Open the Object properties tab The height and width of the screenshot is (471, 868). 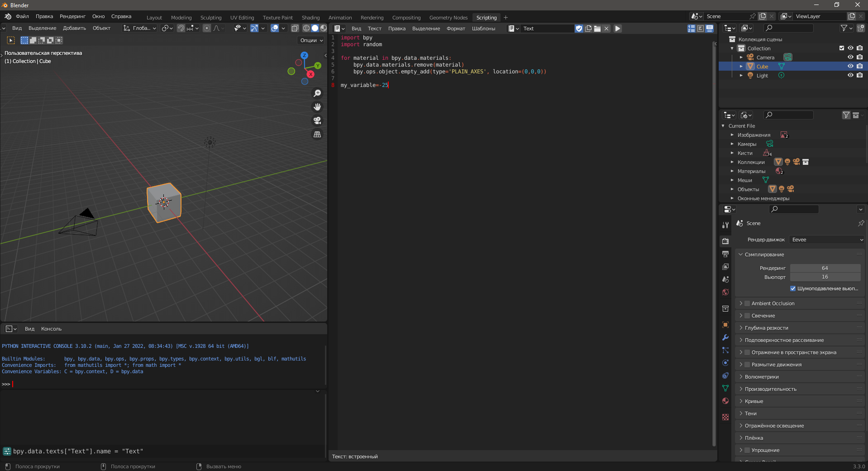coord(725,325)
